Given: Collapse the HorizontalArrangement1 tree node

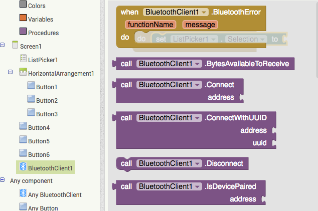Looking at the screenshot, I should pyautogui.click(x=11, y=73).
